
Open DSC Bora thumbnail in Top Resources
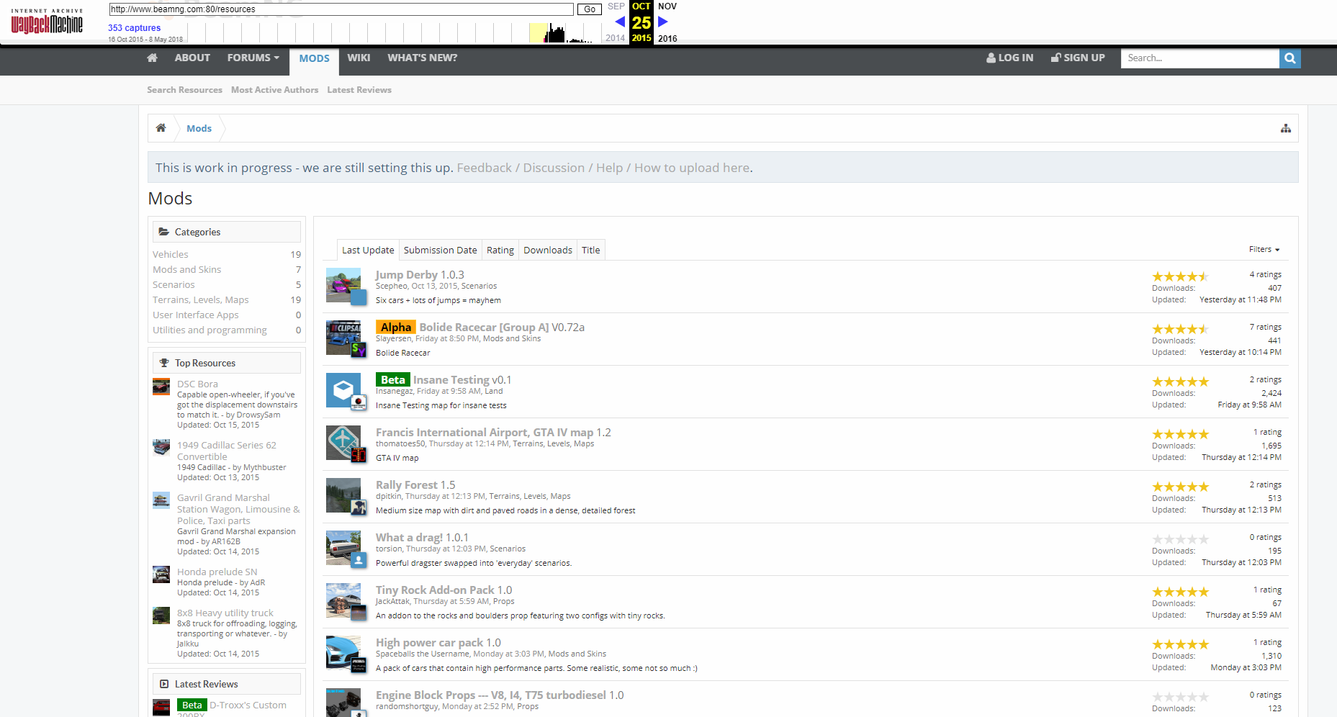pos(161,387)
